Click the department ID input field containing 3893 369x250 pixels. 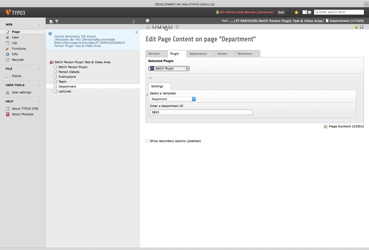[x=201, y=112]
